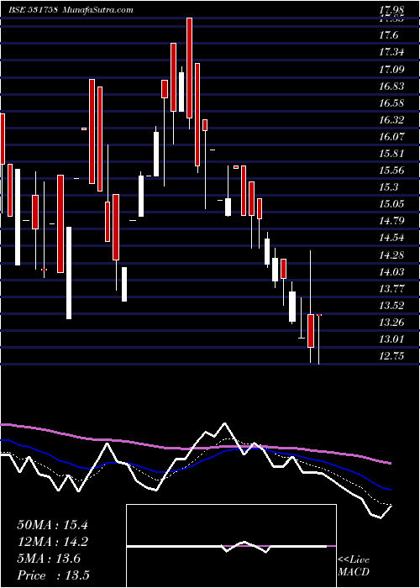Image resolution: width=420 pixels, height=588 pixels.
Task: Click the Price : 13.5 legend text
Action: coord(53,575)
